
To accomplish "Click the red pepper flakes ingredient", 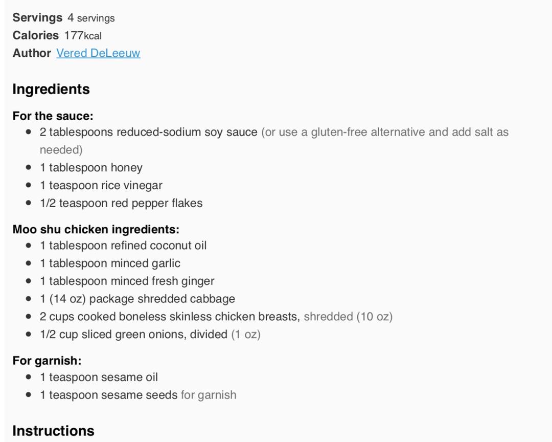I will (121, 203).
